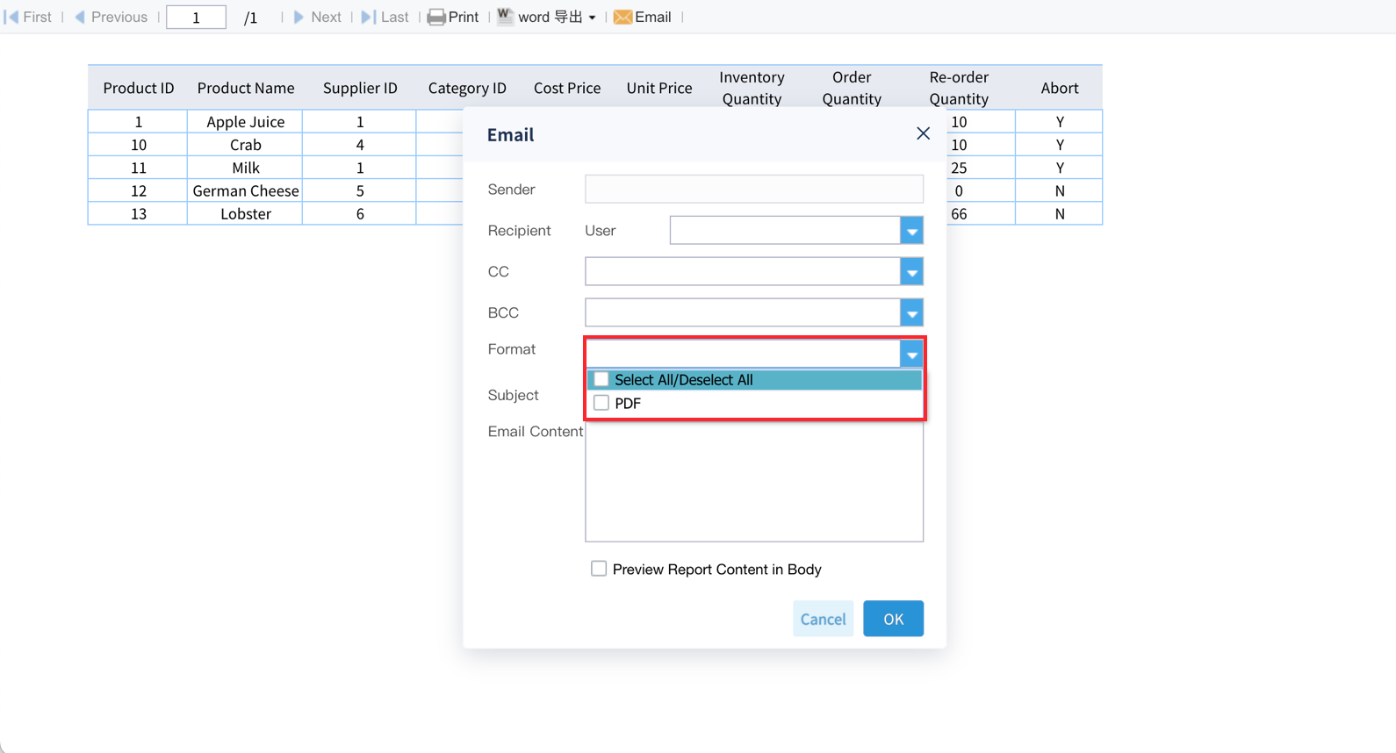Click the Print toolbar button

(x=453, y=17)
